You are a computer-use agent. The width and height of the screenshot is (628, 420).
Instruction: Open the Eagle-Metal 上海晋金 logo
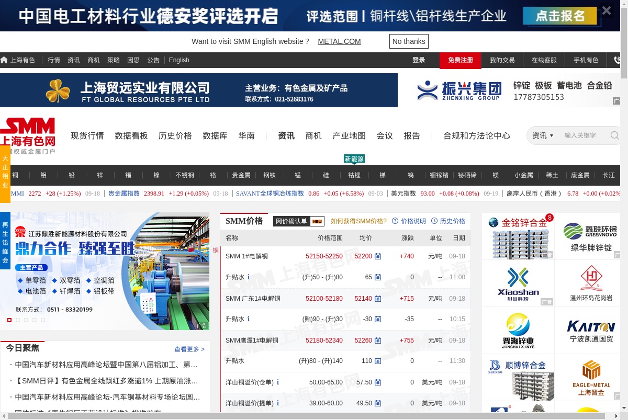coord(591,378)
